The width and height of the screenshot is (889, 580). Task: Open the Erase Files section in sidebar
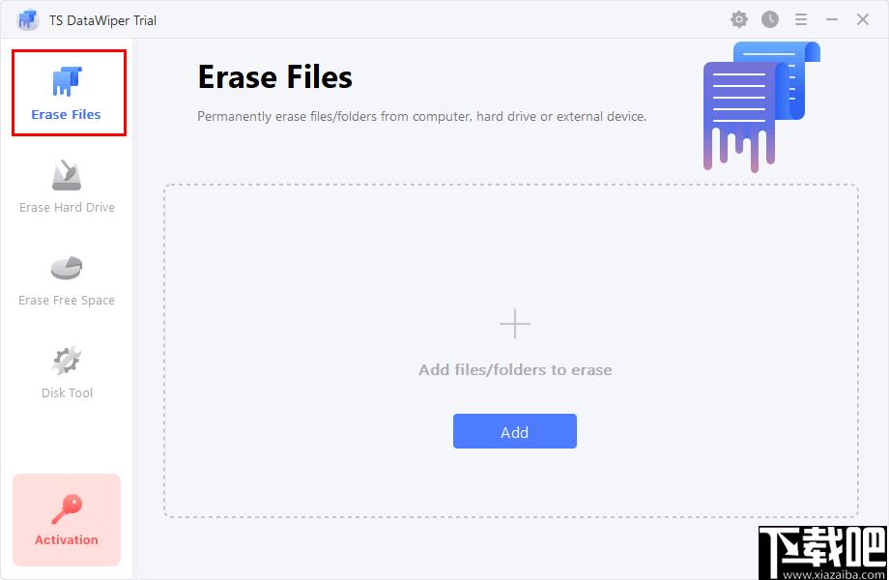(x=69, y=93)
